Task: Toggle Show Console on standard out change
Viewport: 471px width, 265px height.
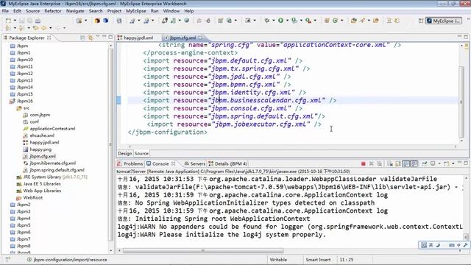Action: 406,163
